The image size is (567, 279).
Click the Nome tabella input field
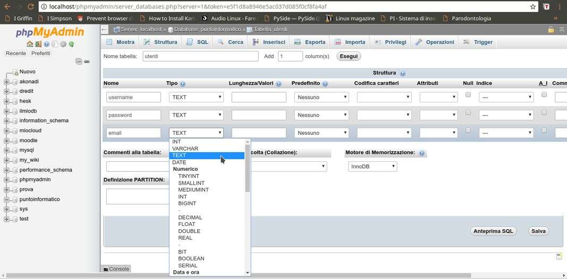(200, 56)
